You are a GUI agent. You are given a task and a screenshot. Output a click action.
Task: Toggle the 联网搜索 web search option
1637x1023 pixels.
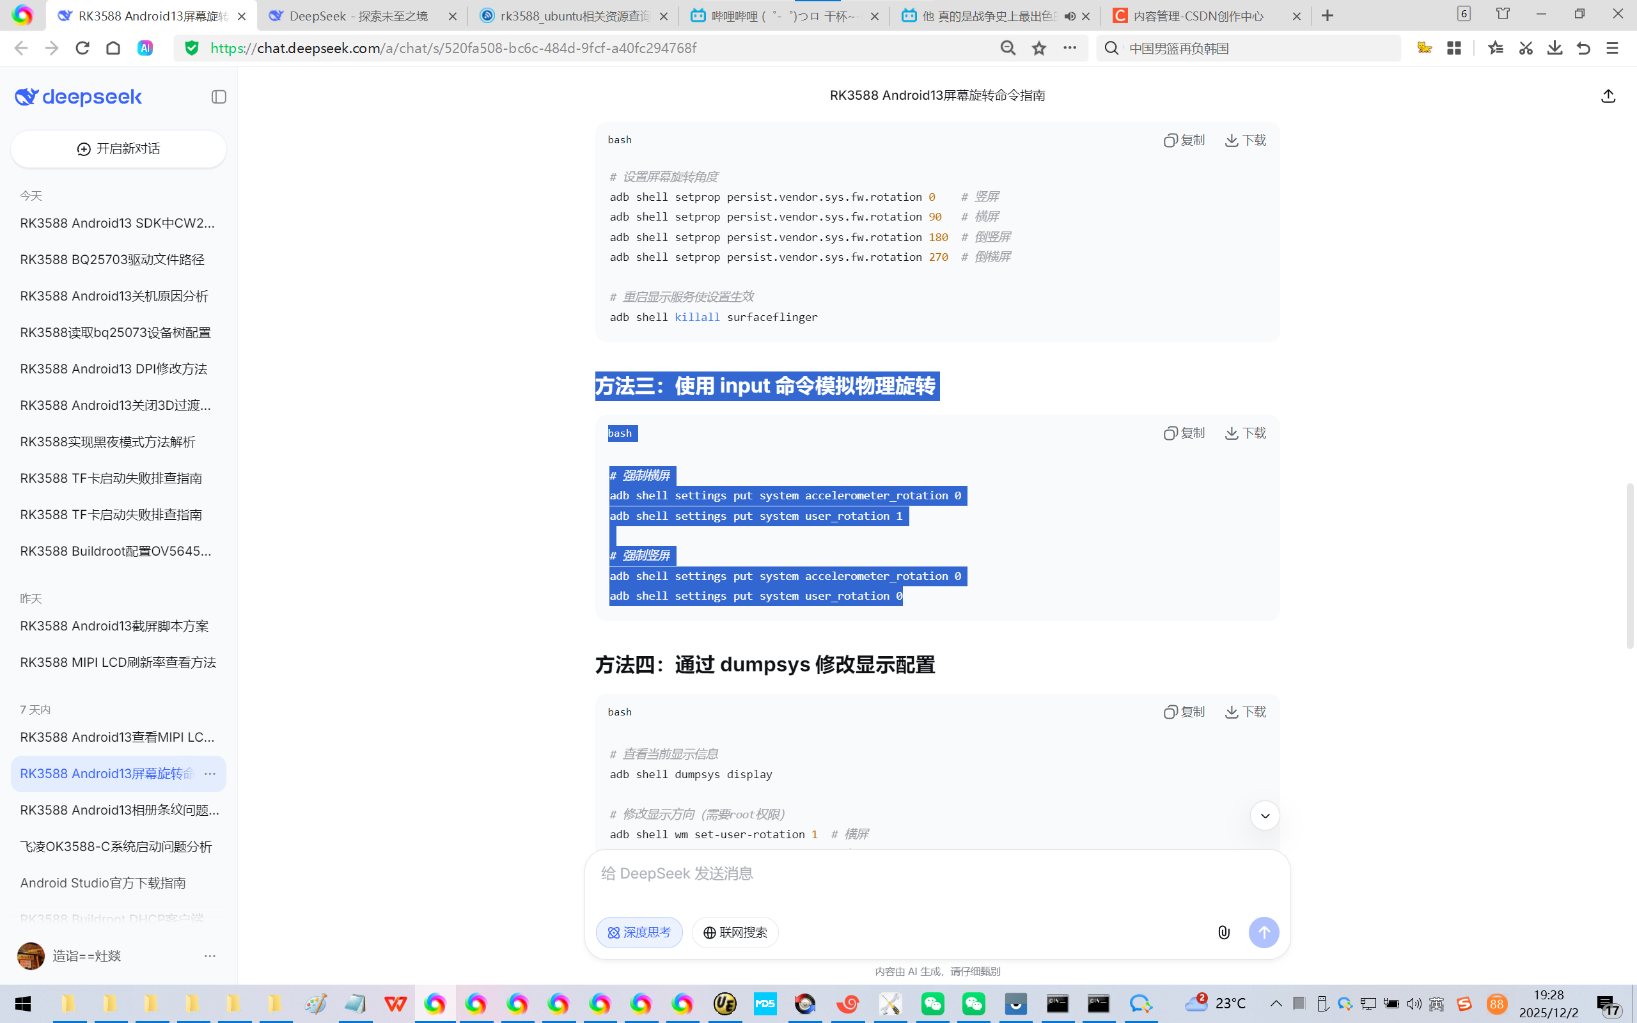click(x=735, y=932)
